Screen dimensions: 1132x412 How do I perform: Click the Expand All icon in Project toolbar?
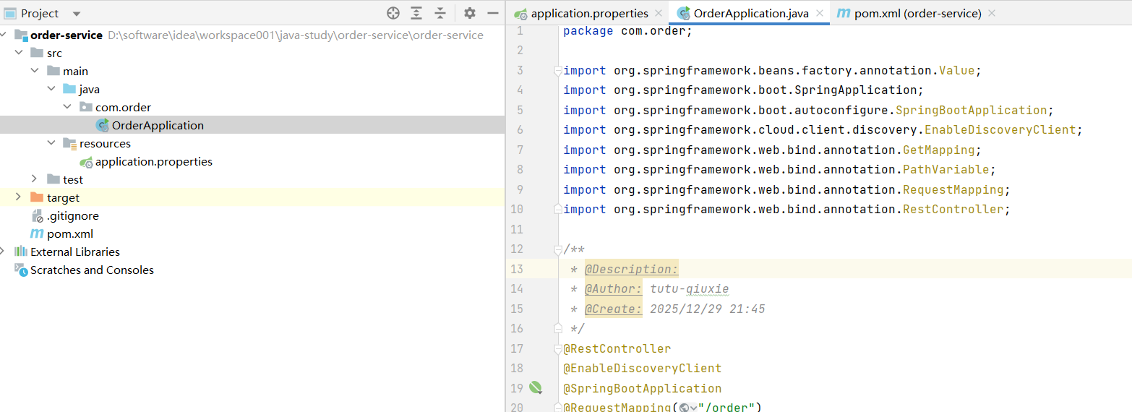416,13
